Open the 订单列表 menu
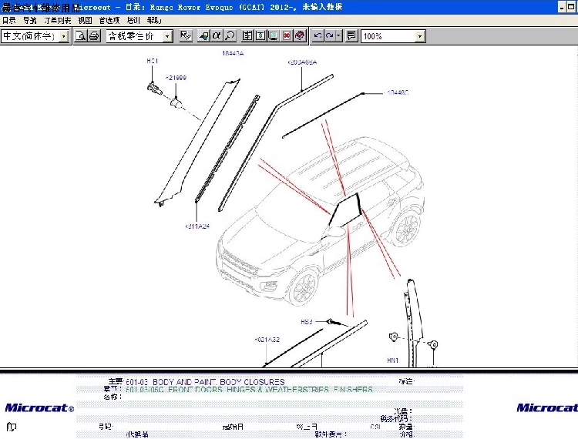The image size is (578, 439). (x=58, y=20)
